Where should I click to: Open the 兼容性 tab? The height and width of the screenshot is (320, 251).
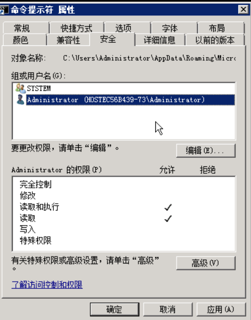pyautogui.click(x=68, y=40)
